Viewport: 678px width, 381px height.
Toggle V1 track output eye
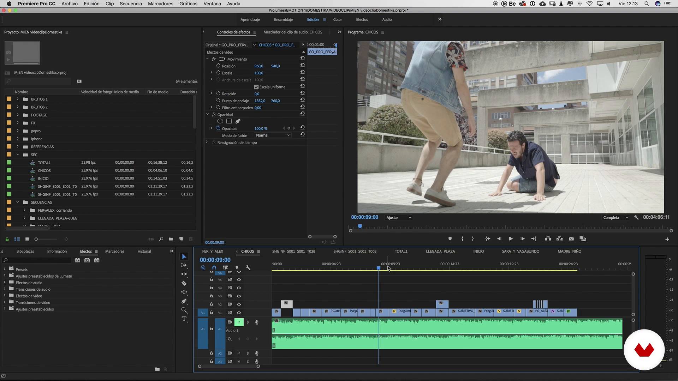(x=239, y=313)
